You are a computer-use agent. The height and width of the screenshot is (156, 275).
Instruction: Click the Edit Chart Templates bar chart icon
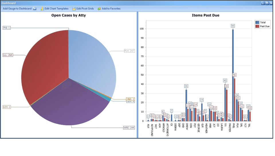pyautogui.click(x=42, y=9)
